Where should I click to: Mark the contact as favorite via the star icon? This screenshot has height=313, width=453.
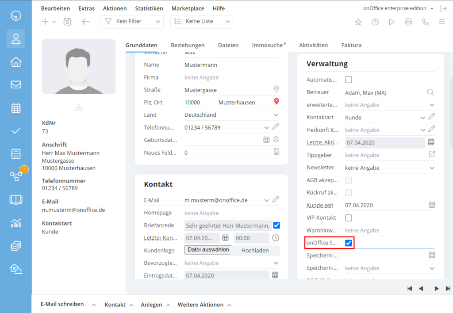[x=358, y=22]
